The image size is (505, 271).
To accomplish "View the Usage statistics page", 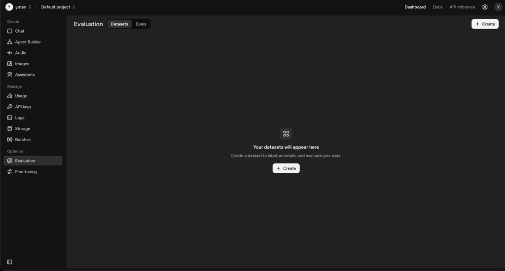I will pyautogui.click(x=21, y=96).
